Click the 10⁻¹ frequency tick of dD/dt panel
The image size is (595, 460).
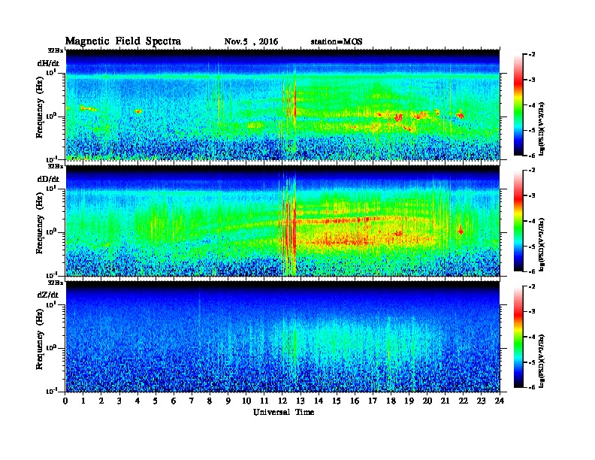pyautogui.click(x=51, y=275)
